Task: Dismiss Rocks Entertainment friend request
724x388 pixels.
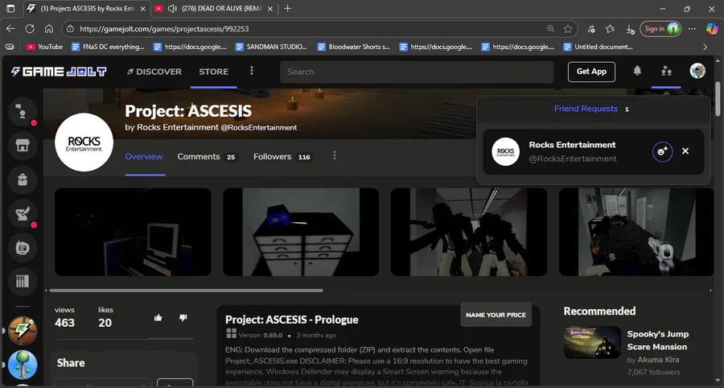Action: point(685,151)
